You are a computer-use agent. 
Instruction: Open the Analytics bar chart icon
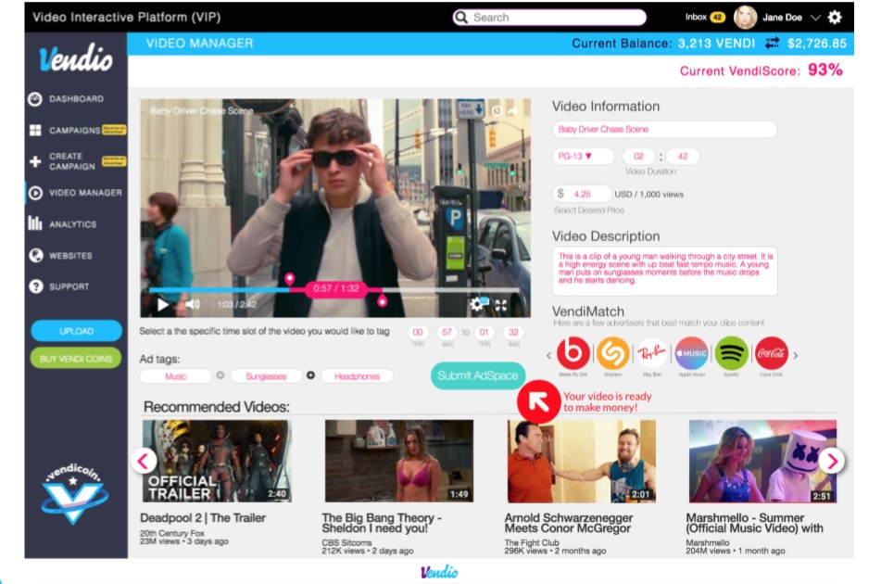[35, 223]
